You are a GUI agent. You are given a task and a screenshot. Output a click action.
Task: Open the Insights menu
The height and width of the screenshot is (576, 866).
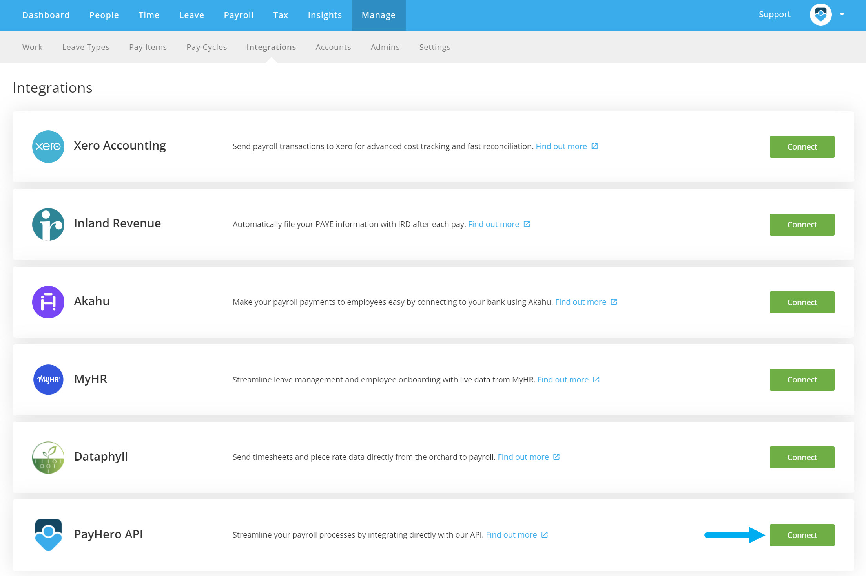click(x=325, y=15)
